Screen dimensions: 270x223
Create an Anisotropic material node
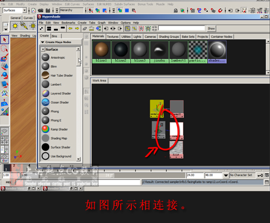58,57
